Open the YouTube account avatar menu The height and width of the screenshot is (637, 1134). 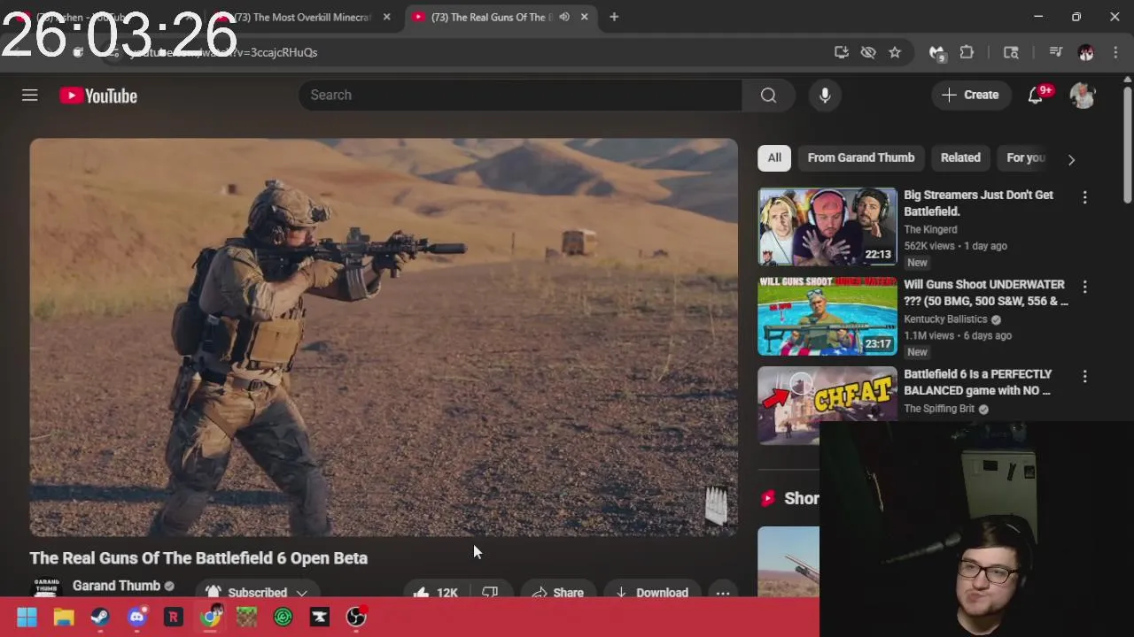coord(1083,95)
